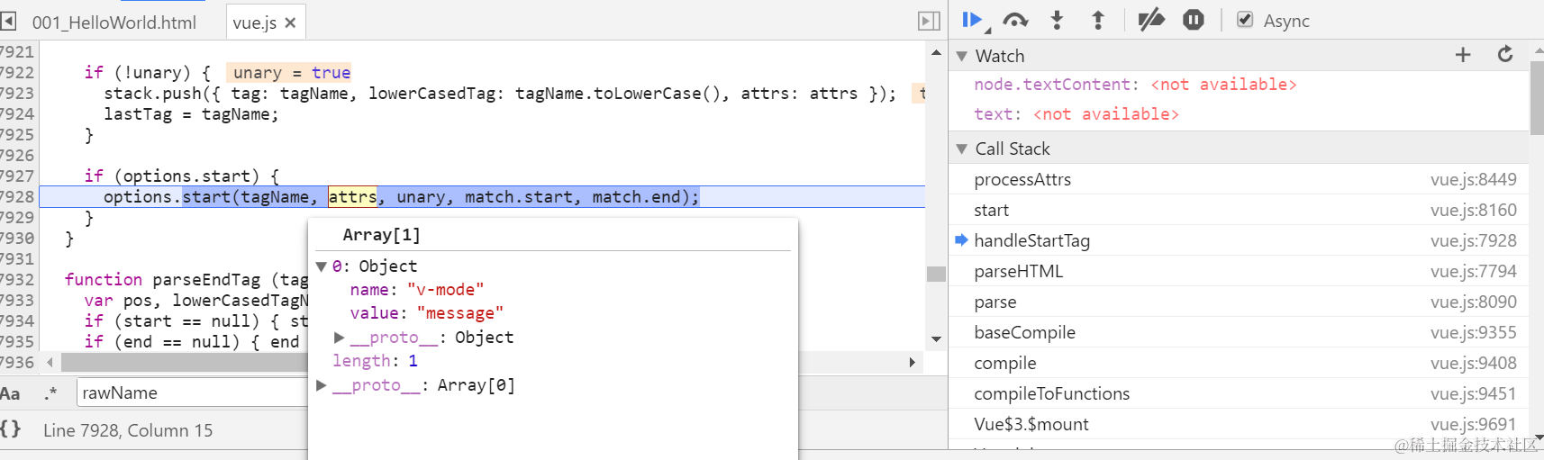Viewport: 1544px width, 460px height.
Task: Toggle pause on exceptions
Action: click(1194, 20)
